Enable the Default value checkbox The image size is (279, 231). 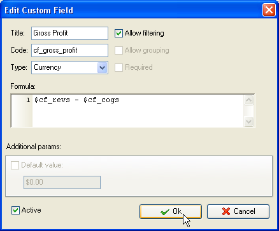click(x=15, y=165)
